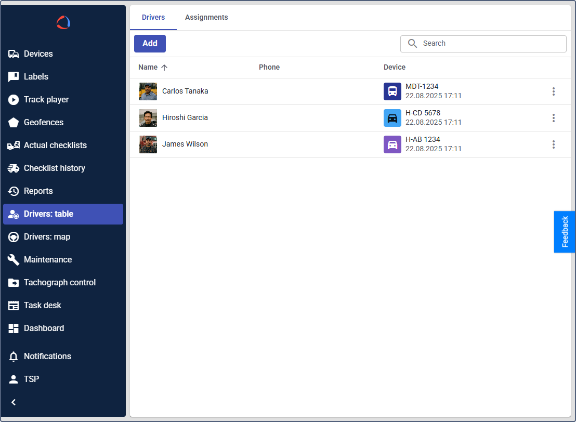
Task: Click the Geofences pentagon icon
Action: pyautogui.click(x=14, y=122)
